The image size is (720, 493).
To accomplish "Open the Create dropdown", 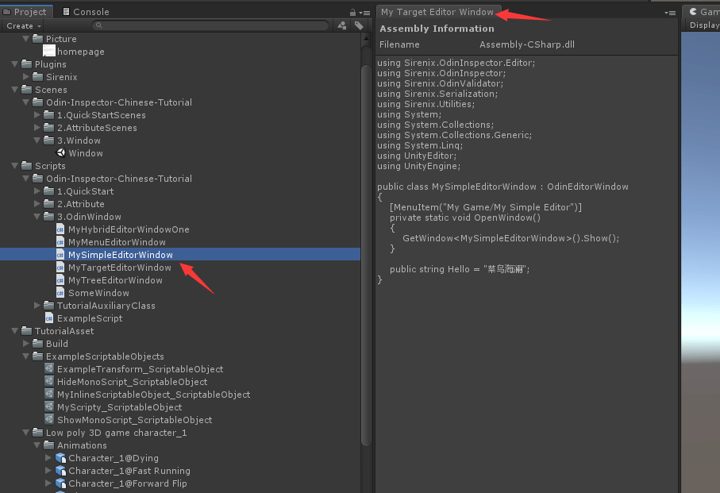I will 24,26.
